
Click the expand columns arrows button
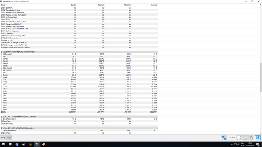tap(3, 138)
